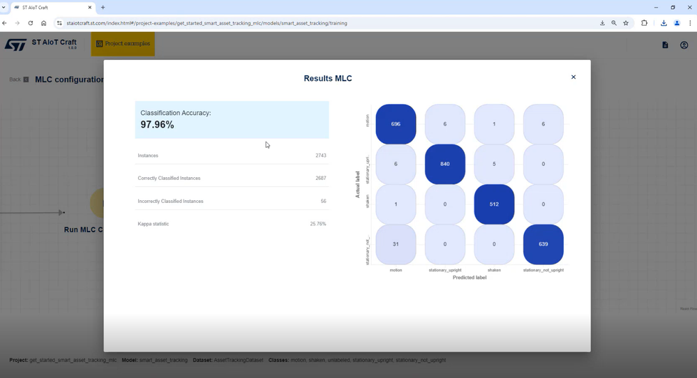Click the Actual label axis title
697x378 pixels.
pos(357,184)
